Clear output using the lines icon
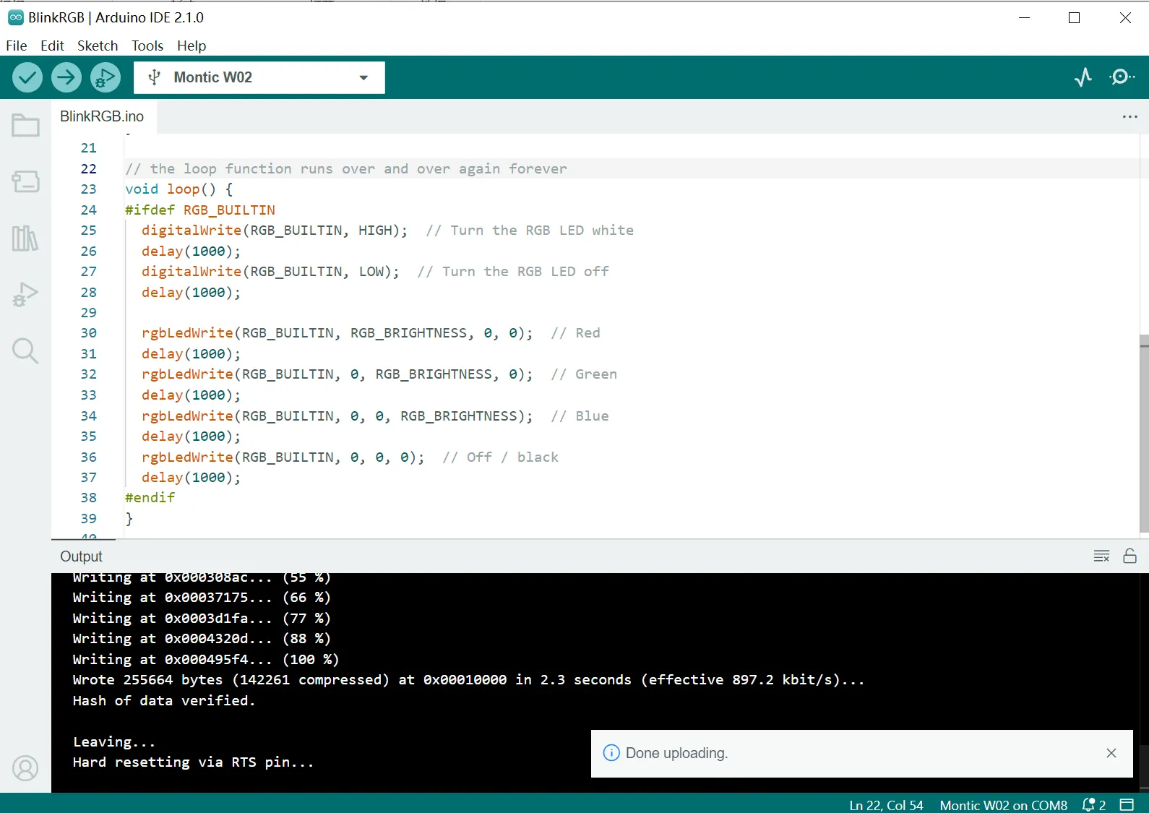This screenshot has width=1149, height=813. [1101, 556]
